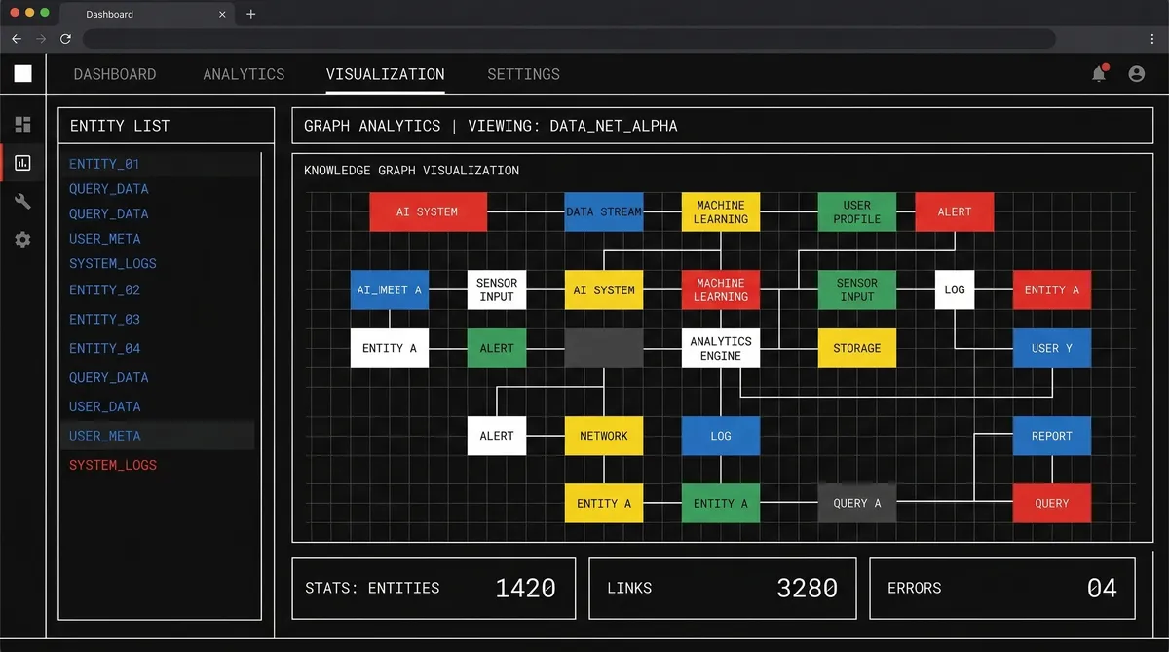1169x652 pixels.
Task: Open the settings gear icon in sidebar
Action: click(x=22, y=239)
